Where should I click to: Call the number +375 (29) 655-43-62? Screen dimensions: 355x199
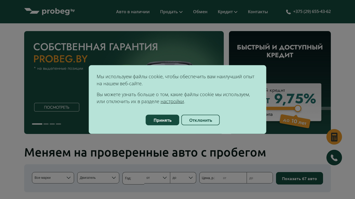[312, 11]
